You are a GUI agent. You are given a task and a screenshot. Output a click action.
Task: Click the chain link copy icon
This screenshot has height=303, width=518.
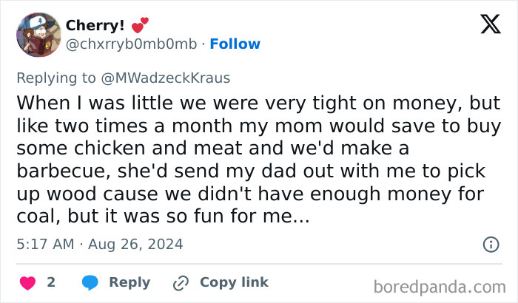[x=181, y=282]
